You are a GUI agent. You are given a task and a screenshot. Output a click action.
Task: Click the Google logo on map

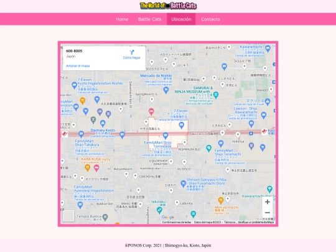(x=168, y=217)
